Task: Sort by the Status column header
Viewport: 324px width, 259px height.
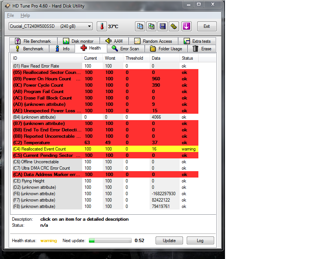Action: (189, 58)
